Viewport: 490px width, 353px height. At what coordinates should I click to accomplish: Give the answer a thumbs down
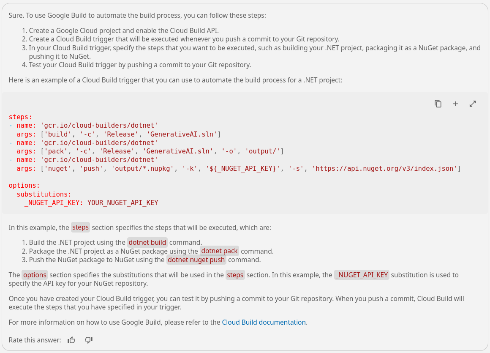click(x=89, y=340)
